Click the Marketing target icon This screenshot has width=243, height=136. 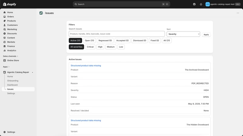[5, 29]
